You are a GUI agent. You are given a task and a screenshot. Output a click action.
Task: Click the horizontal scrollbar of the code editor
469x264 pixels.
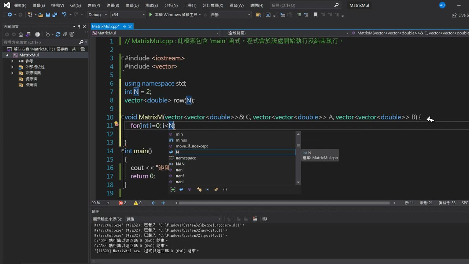point(284,203)
